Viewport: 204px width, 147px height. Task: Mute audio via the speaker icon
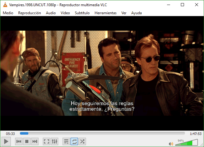click(171, 144)
